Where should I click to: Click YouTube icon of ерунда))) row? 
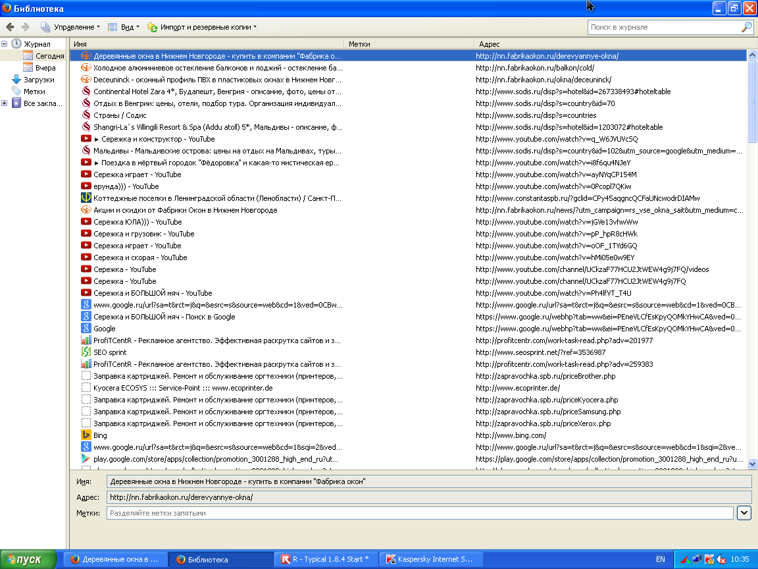click(x=86, y=186)
